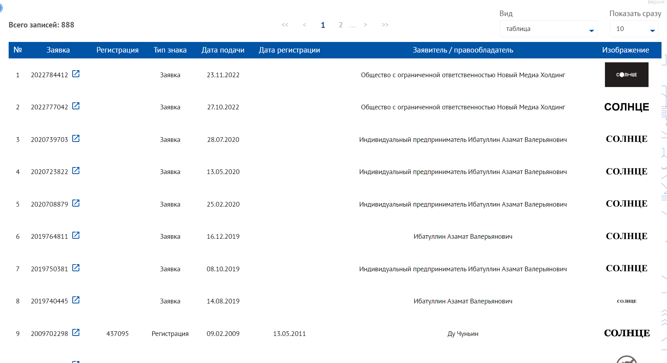Viewport: 667px width, 363px height.
Task: Sort by the Тип знака column header
Action: tap(170, 50)
